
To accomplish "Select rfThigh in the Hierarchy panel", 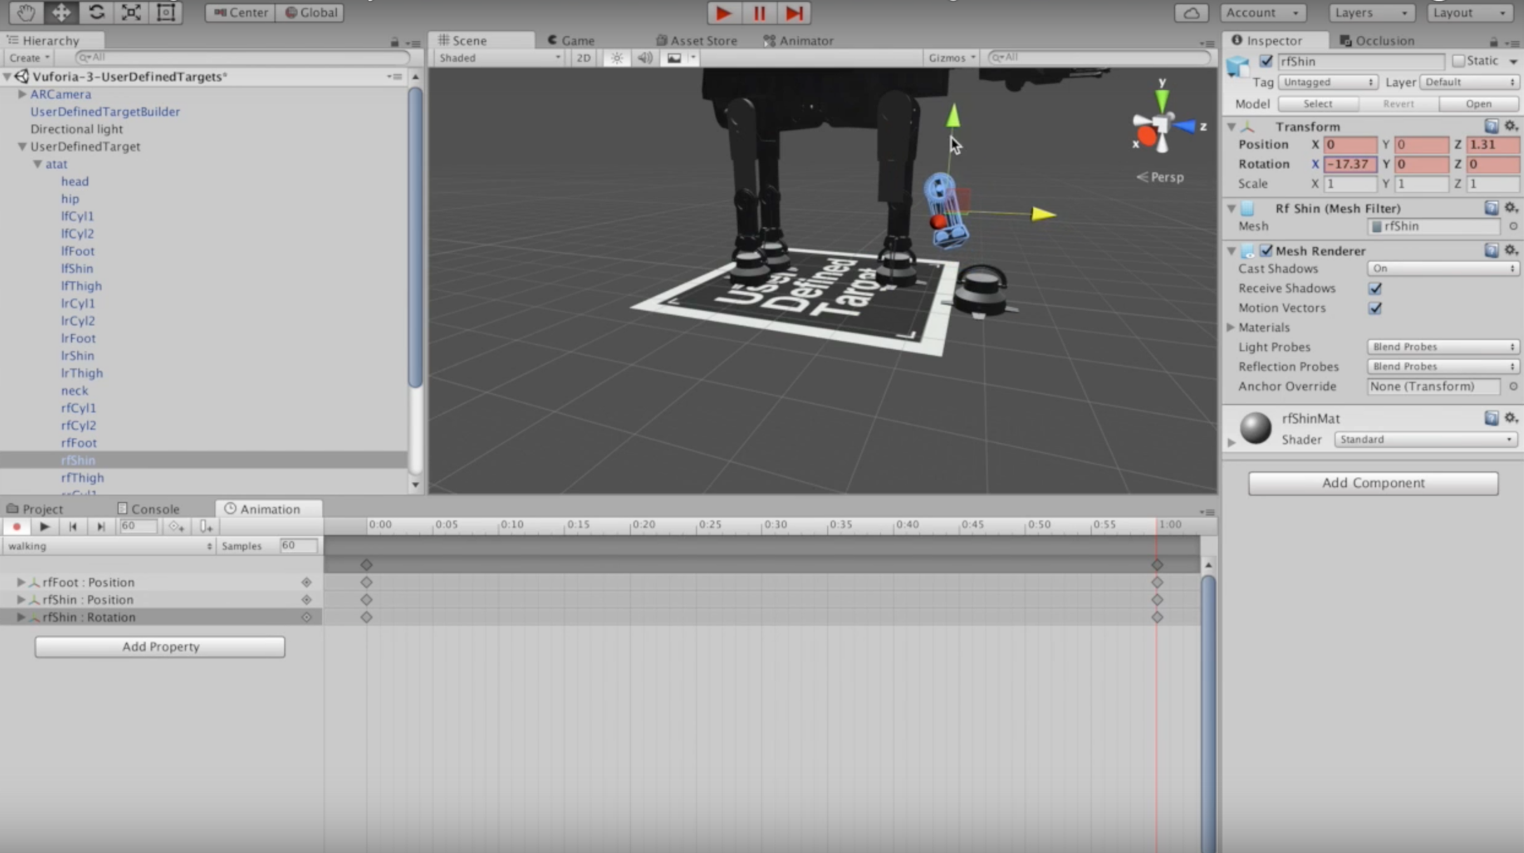I will (x=81, y=477).
